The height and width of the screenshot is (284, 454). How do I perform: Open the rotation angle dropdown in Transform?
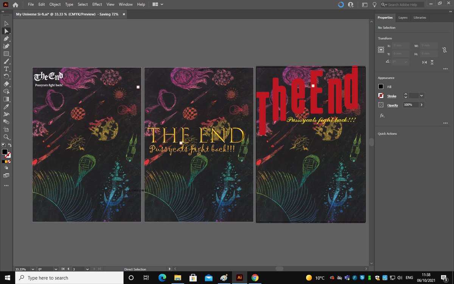pos(406,62)
